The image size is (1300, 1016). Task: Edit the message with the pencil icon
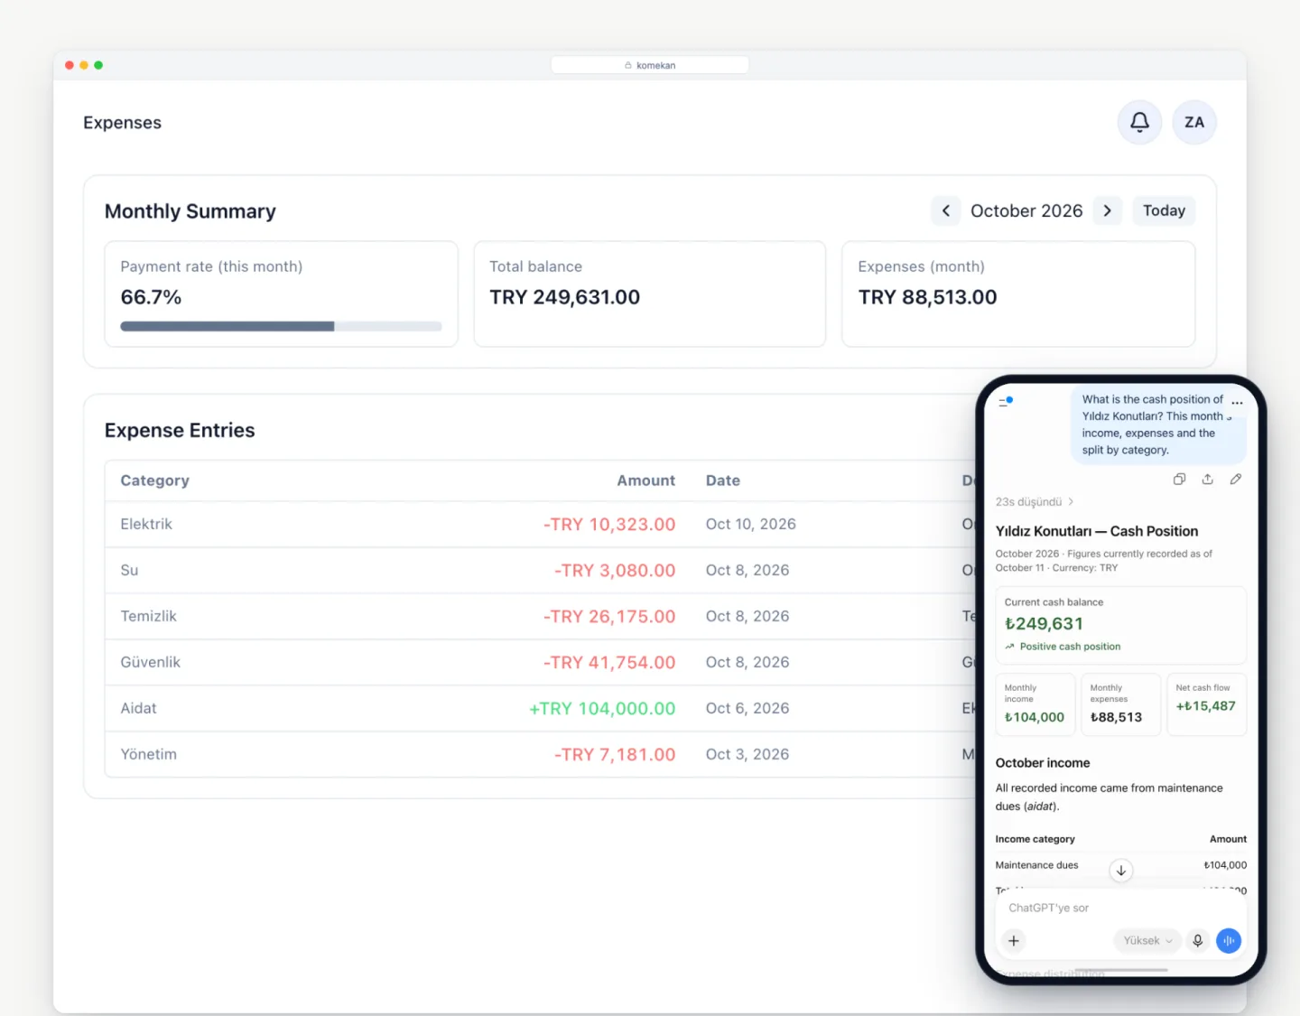pos(1236,480)
